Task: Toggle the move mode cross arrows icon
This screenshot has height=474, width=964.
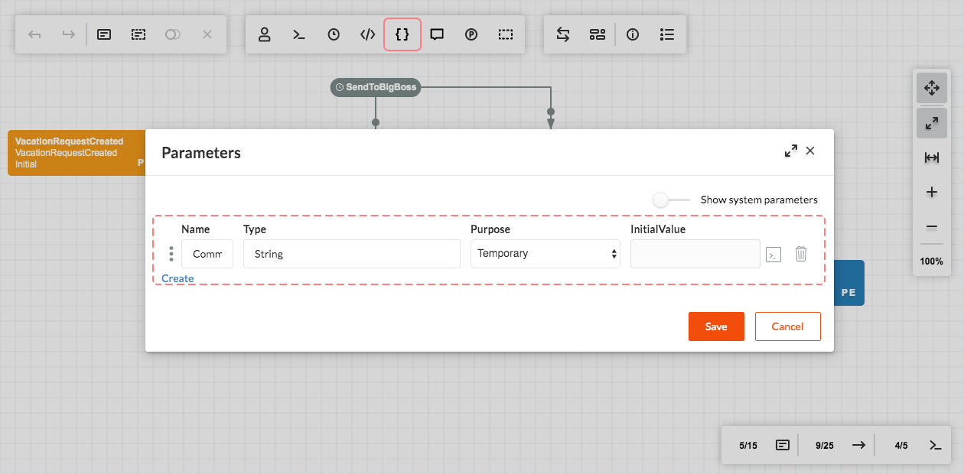Action: (x=932, y=88)
